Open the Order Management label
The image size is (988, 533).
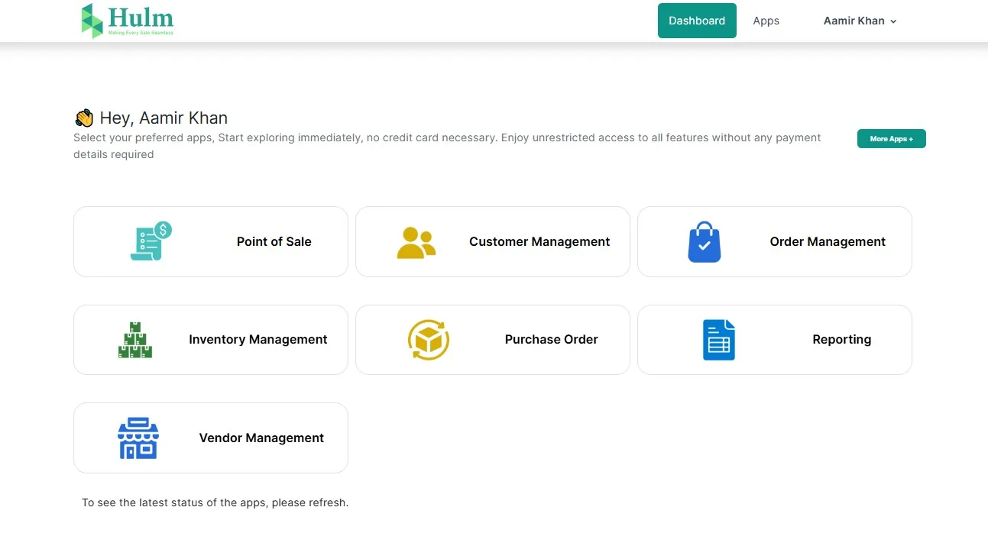tap(828, 241)
